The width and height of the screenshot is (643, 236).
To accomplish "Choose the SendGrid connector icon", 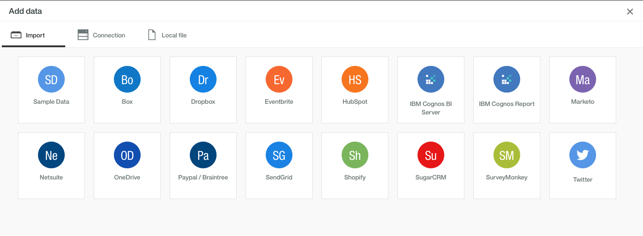I will pos(279,155).
